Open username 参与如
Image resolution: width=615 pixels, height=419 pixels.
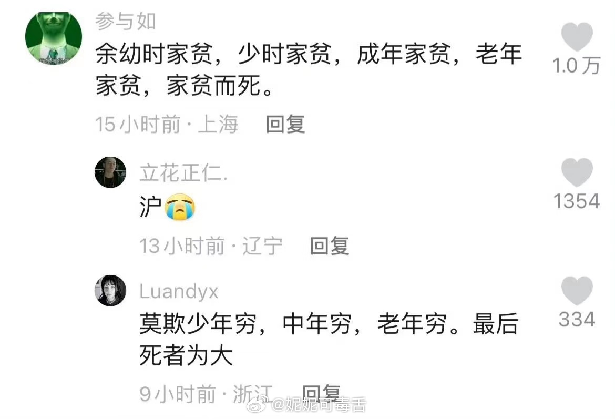coord(126,21)
